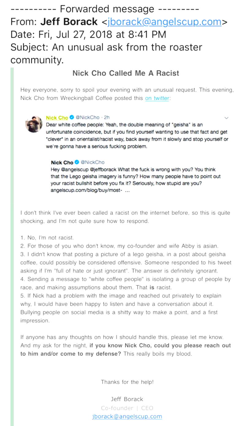Click the bold Jeff Borack sender name
245x426 pixels.
click(x=69, y=22)
